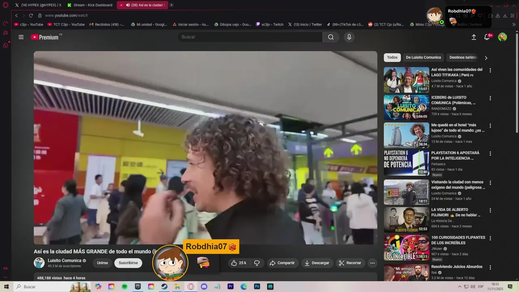Click the YouTube search magnifier button
This screenshot has width=519, height=292.
[331, 37]
